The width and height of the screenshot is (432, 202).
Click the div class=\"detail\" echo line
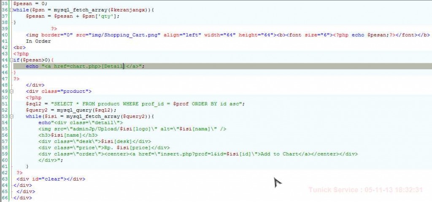(81, 123)
